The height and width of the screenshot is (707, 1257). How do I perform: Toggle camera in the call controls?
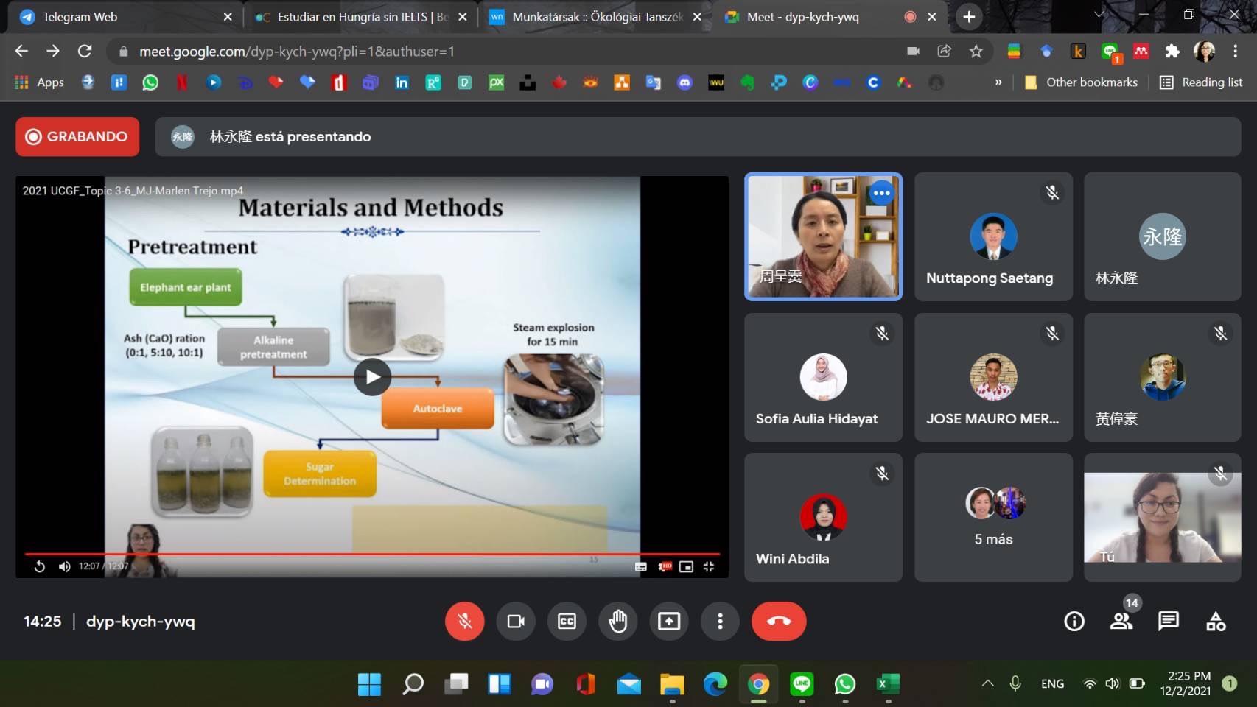516,621
